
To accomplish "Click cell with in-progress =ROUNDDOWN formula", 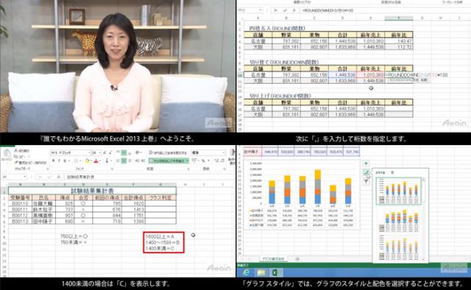I will point(399,75).
